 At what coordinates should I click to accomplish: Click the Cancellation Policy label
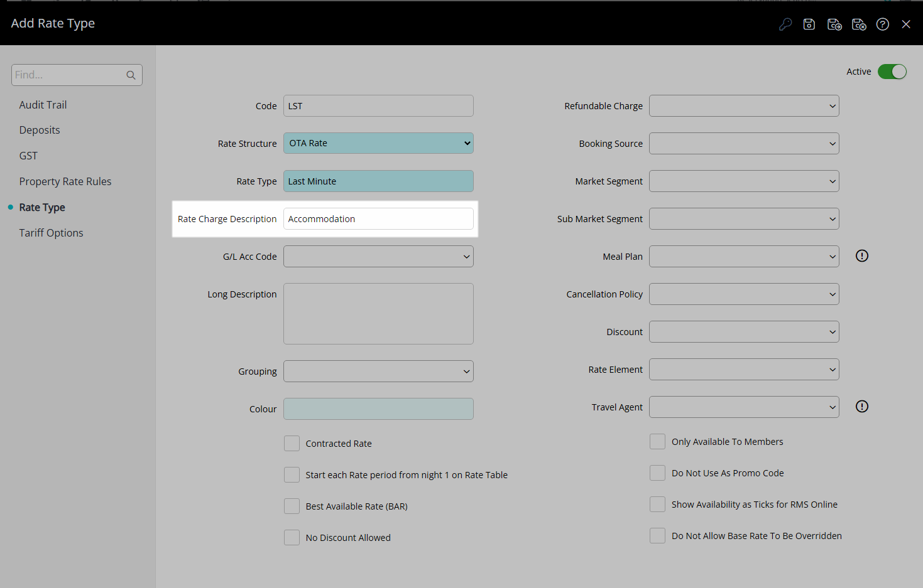tap(604, 294)
